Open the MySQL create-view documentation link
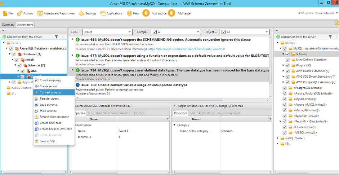Image resolution: width=339 pixels, height=175 pixels. tap(187, 49)
